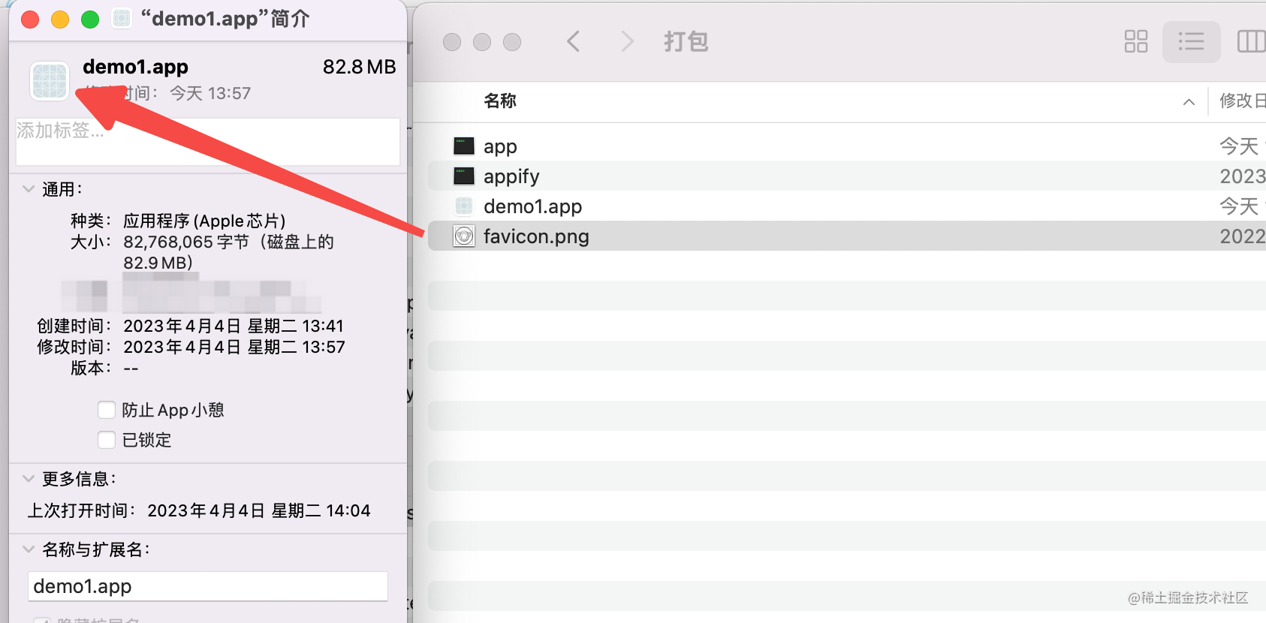The height and width of the screenshot is (623, 1266).
Task: Switch Finder to list view
Action: tap(1191, 41)
